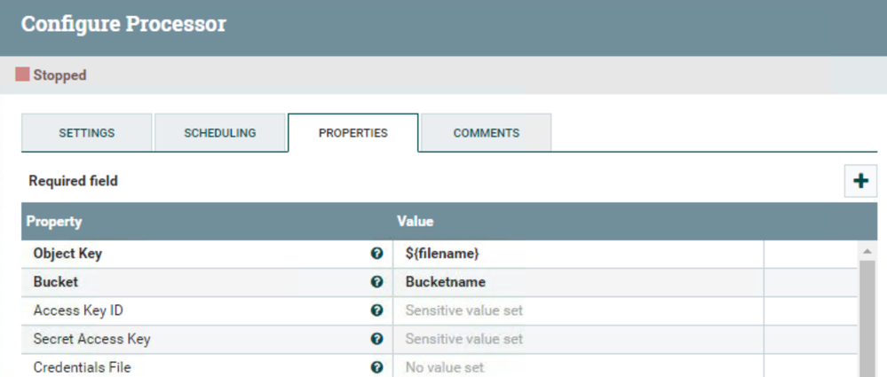Viewport: 887px width, 377px height.
Task: Click the red Stopped status icon
Action: 23,75
